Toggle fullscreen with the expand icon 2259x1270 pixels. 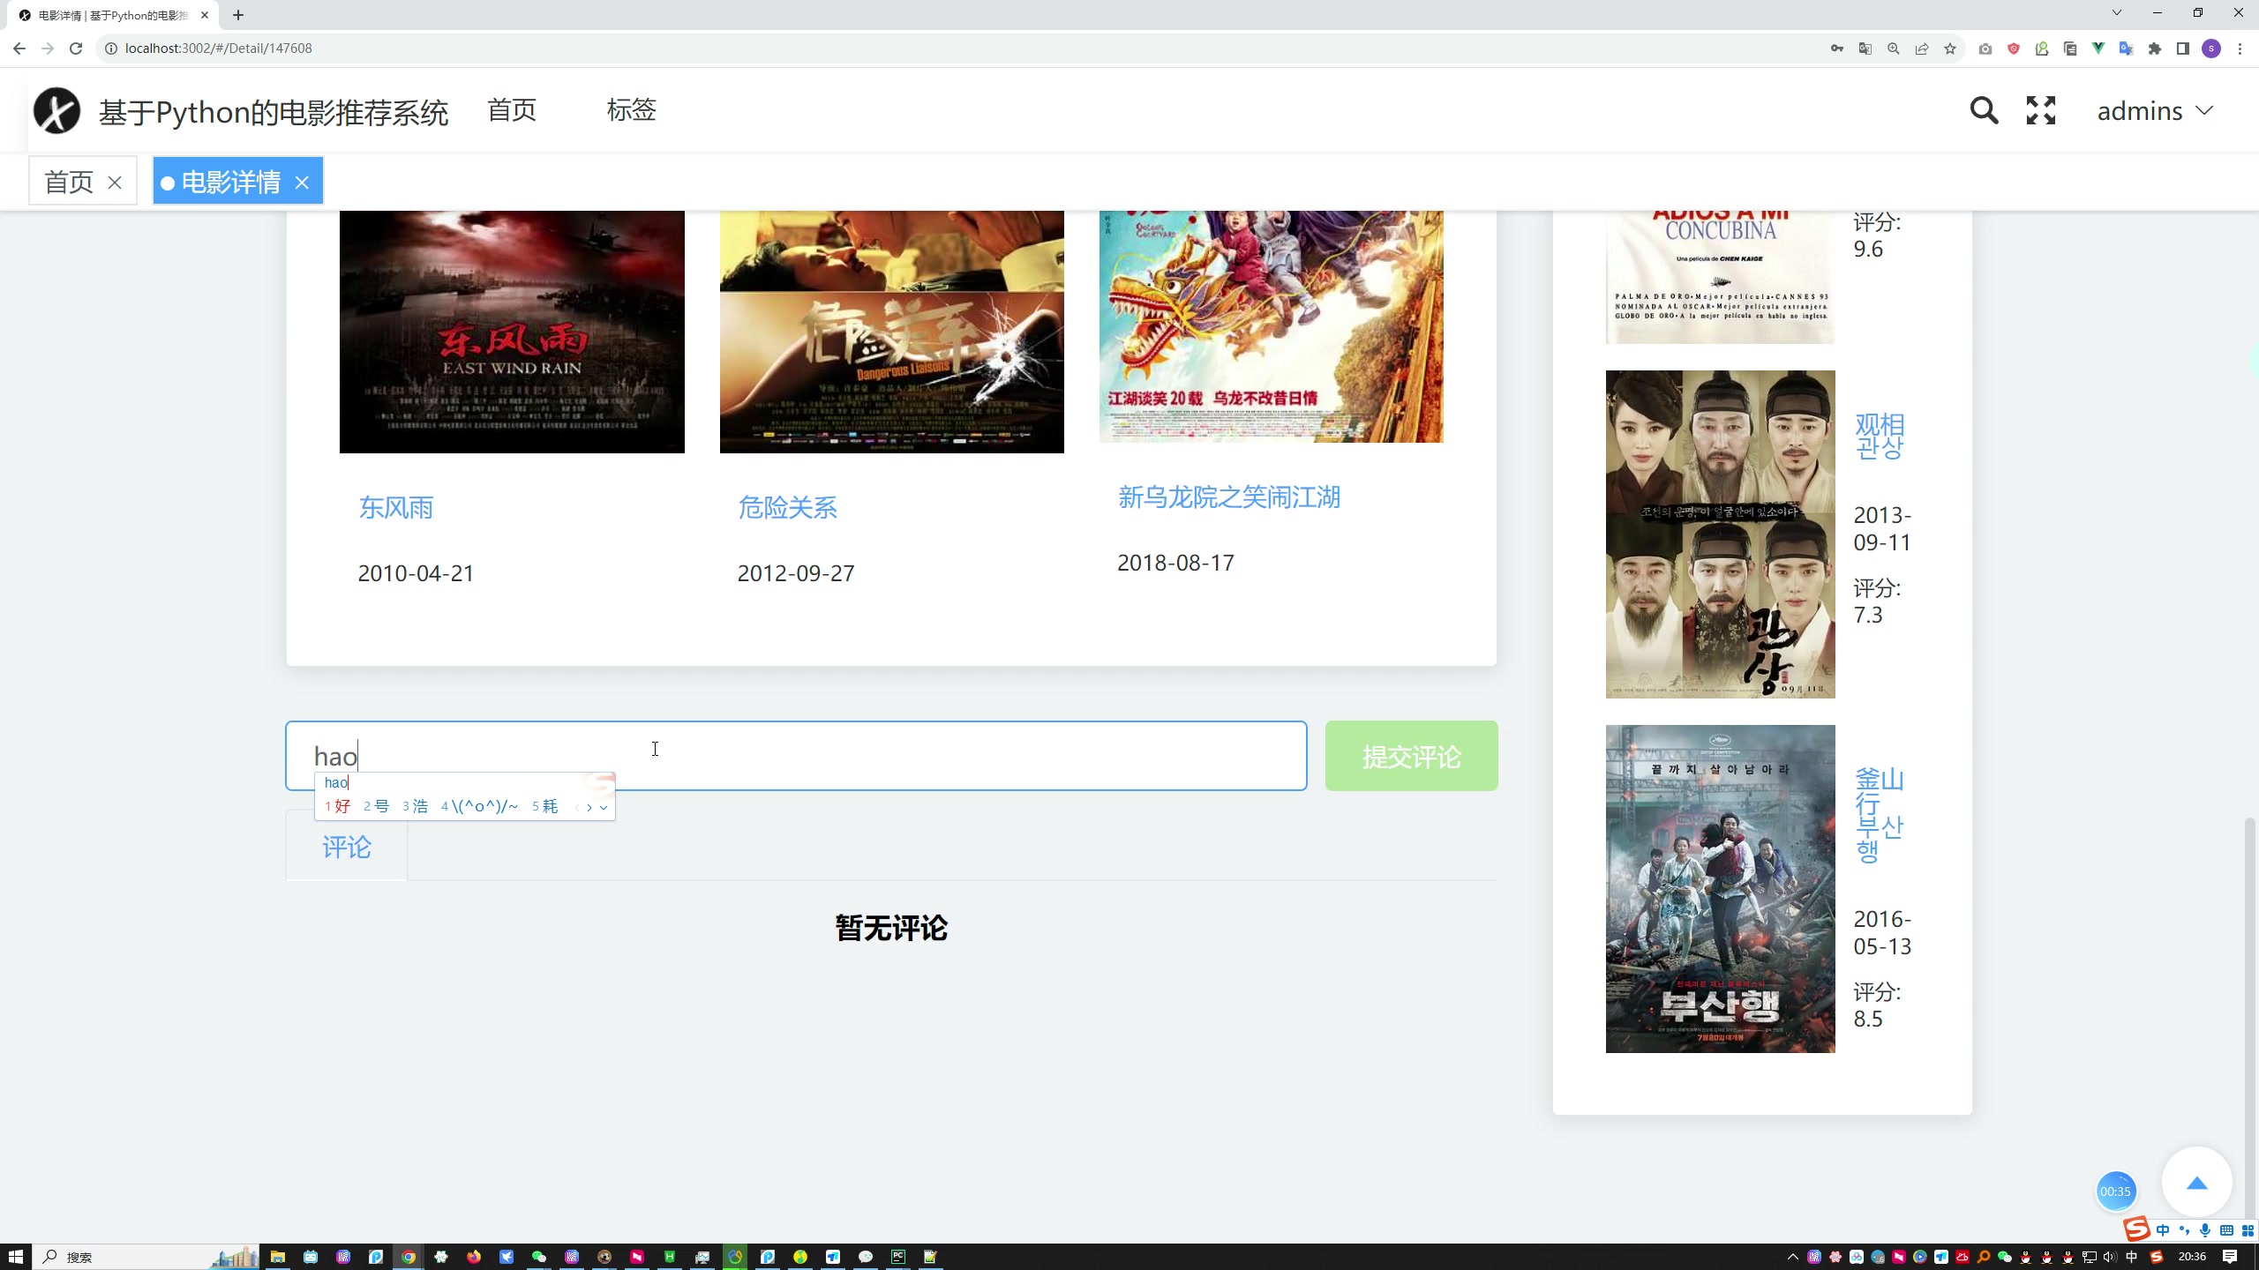2040,110
